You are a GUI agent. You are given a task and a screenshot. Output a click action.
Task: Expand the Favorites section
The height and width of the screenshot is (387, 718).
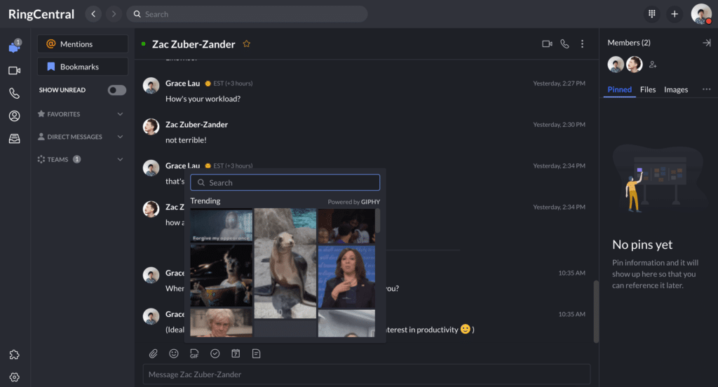click(x=120, y=114)
